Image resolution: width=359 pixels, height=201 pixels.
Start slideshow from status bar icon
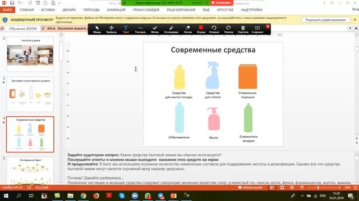(x=302, y=188)
